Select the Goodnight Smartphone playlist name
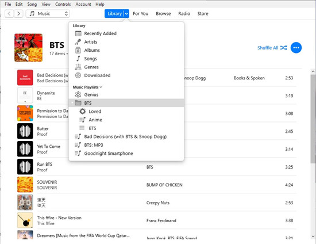 tap(109, 154)
